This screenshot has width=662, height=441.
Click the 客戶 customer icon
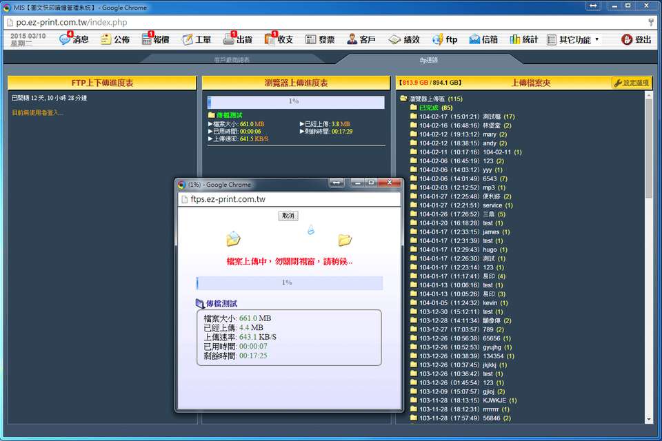352,40
